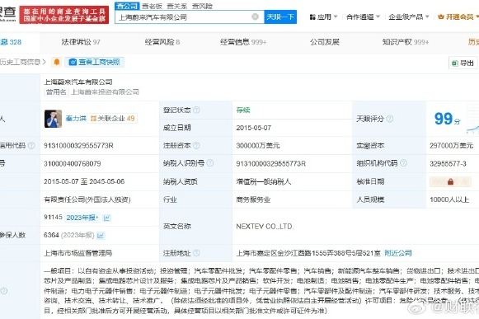The height and width of the screenshot is (319, 479).
Task: Click the lock icon in 核准日期 row
Action: tap(450, 181)
